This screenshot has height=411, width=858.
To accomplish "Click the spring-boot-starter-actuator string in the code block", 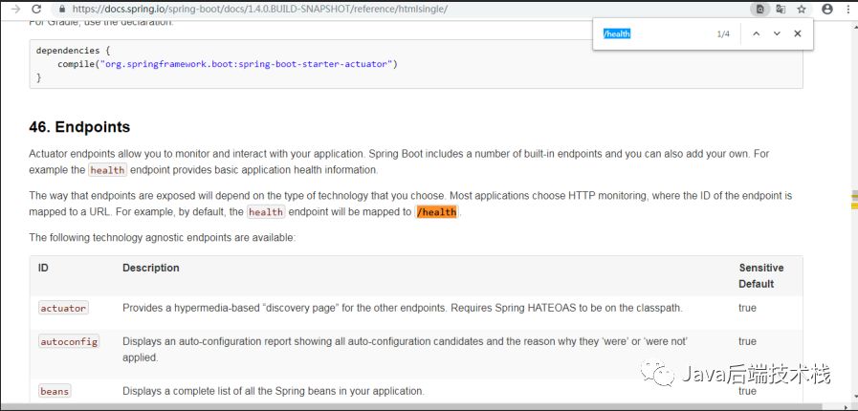I will coord(246,64).
